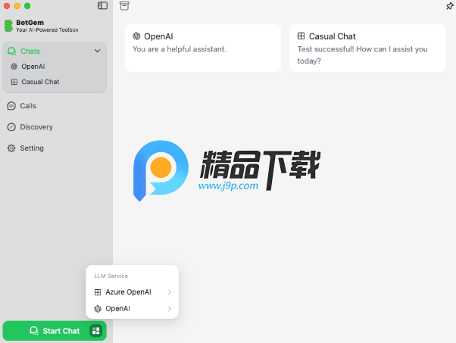The image size is (456, 343).
Task: Minimize the window with yellow button
Action: 17,6
